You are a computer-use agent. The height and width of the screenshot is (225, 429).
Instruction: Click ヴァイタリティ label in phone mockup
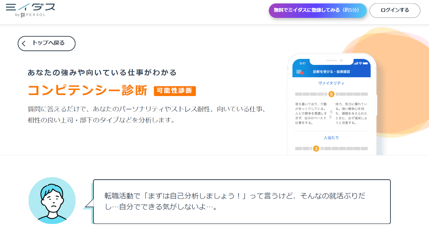tap(331, 83)
